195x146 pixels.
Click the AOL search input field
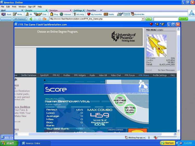166,19
